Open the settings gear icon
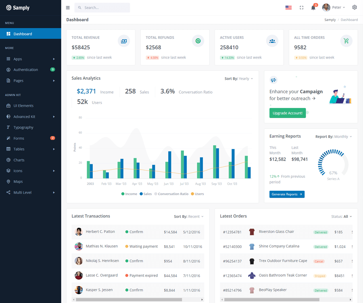363x303 pixels. pyautogui.click(x=355, y=7)
